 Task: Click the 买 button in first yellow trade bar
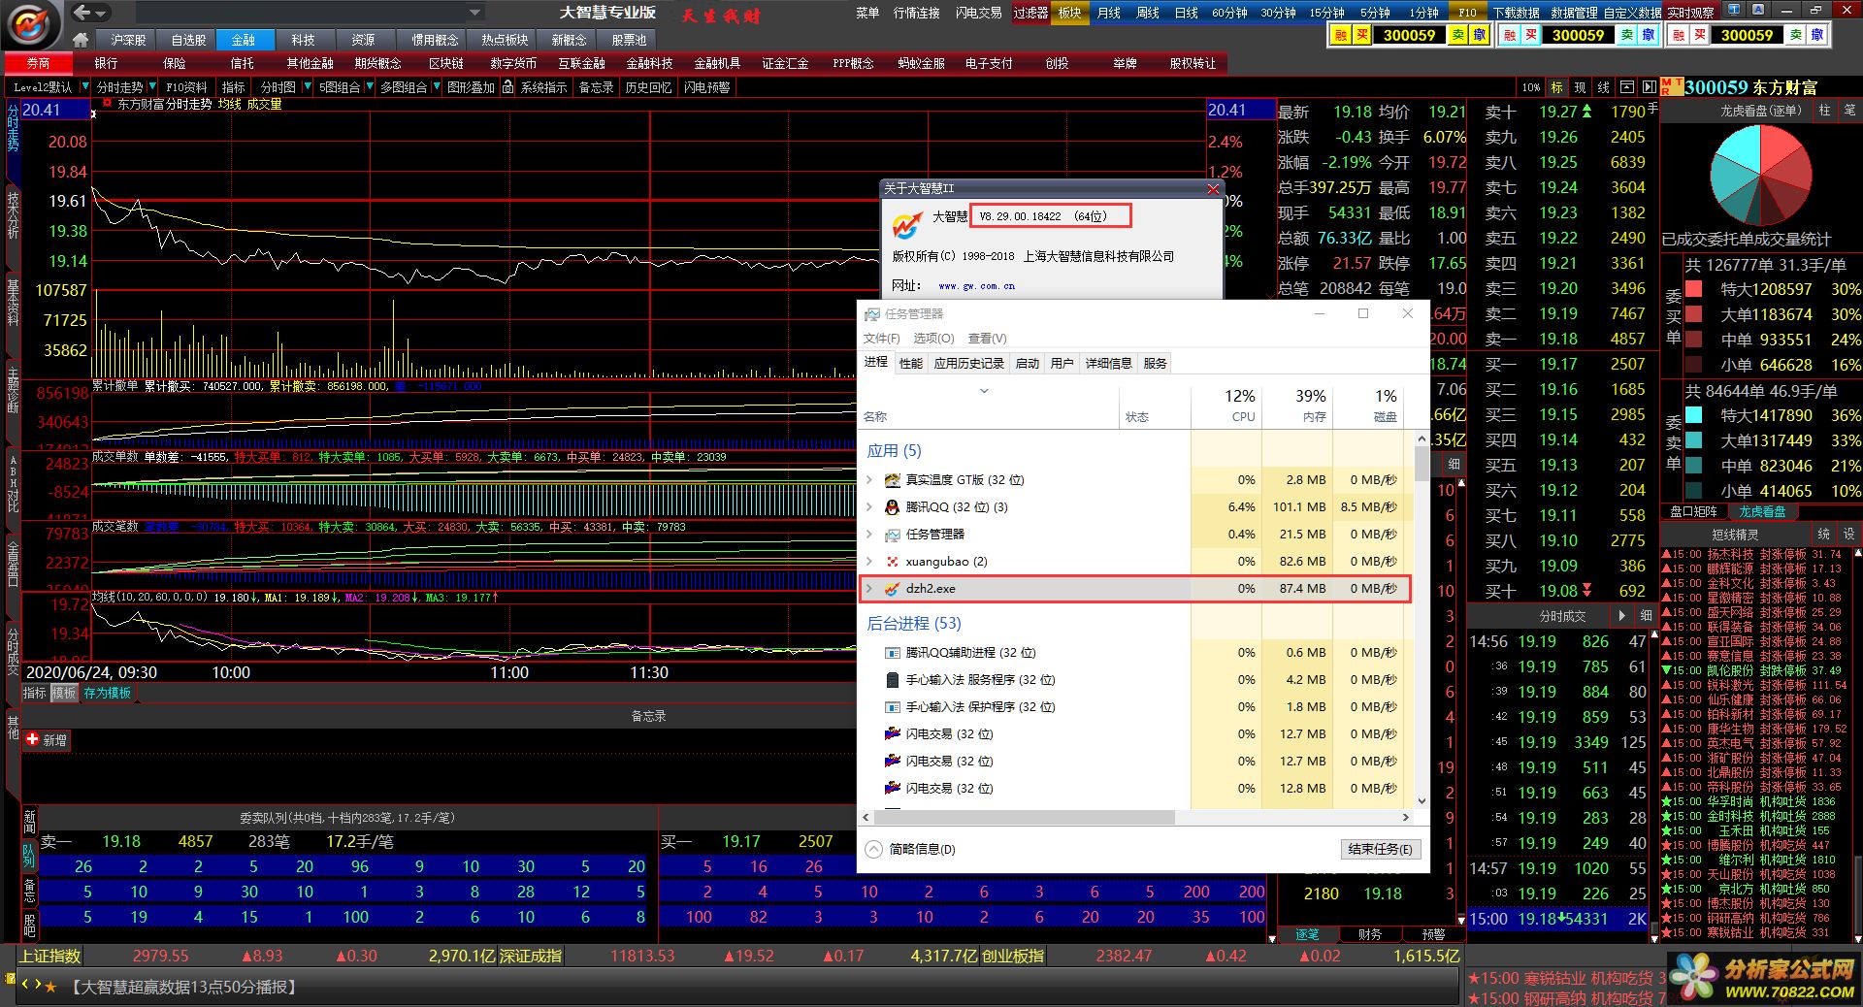tap(1362, 35)
